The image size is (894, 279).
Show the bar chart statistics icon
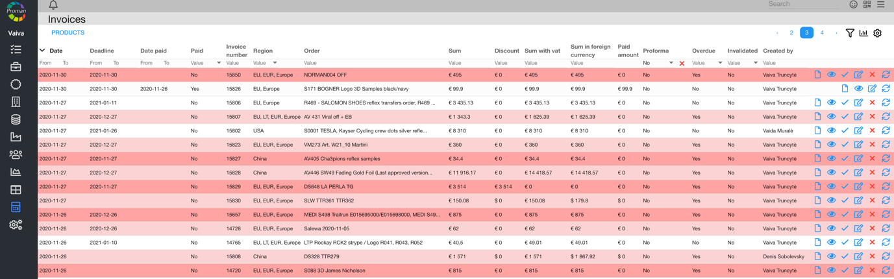point(863,33)
